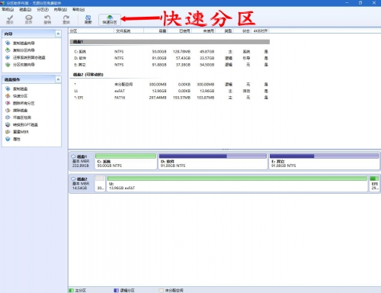Image resolution: width=381 pixels, height=293 pixels.
Task: Open the 常规(G) menu
Action: (8, 9)
